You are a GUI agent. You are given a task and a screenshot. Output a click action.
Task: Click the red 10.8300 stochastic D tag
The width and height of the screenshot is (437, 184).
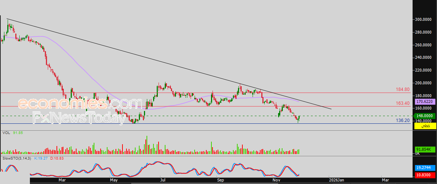coord(424,176)
